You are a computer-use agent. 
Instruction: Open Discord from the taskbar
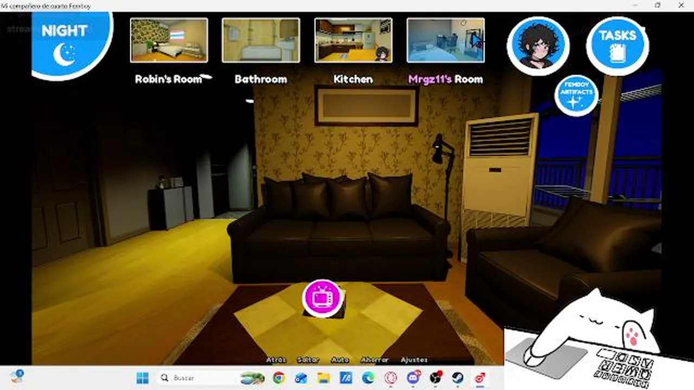[x=413, y=378]
